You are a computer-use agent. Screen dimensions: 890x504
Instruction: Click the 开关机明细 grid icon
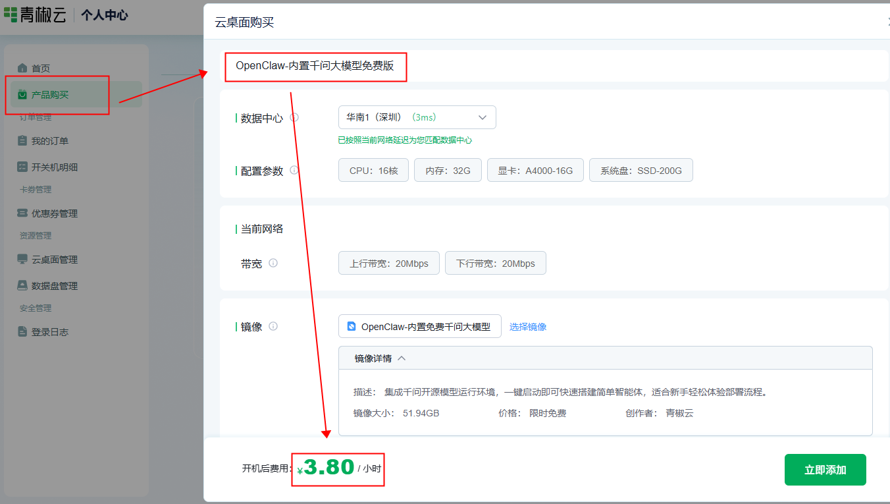(x=22, y=167)
